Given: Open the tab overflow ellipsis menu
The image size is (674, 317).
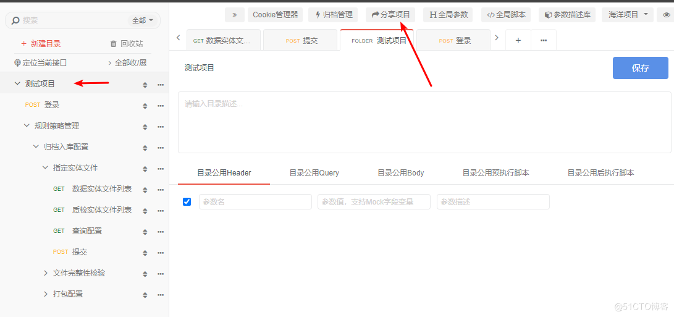Looking at the screenshot, I should tap(544, 40).
